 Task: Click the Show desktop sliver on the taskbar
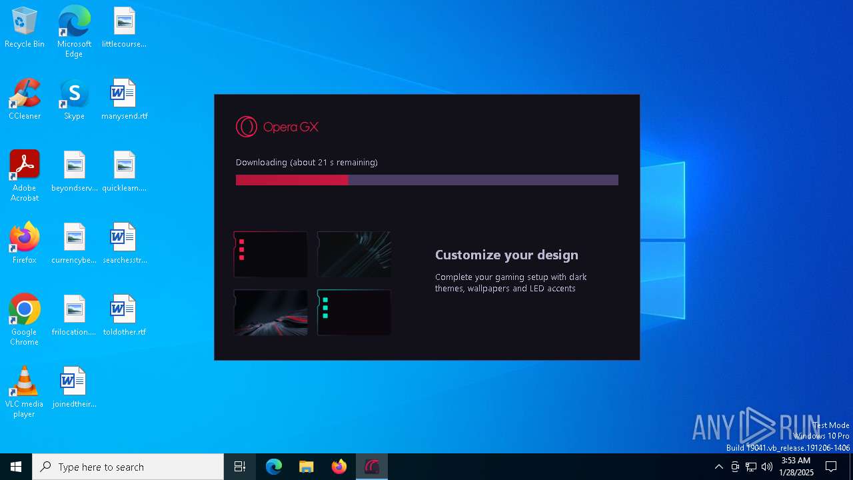pyautogui.click(x=851, y=467)
